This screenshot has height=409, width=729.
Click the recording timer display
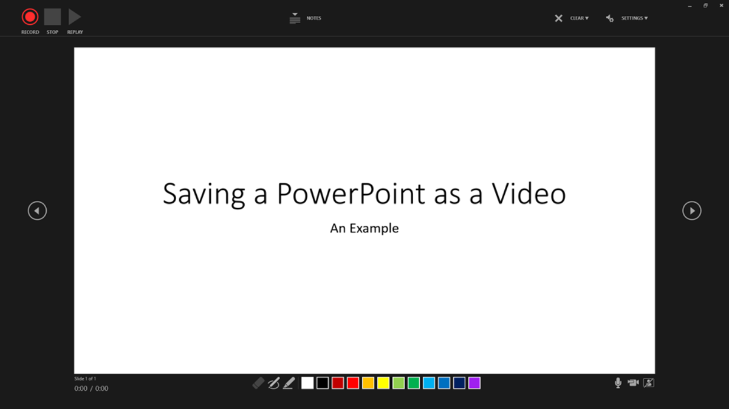91,388
